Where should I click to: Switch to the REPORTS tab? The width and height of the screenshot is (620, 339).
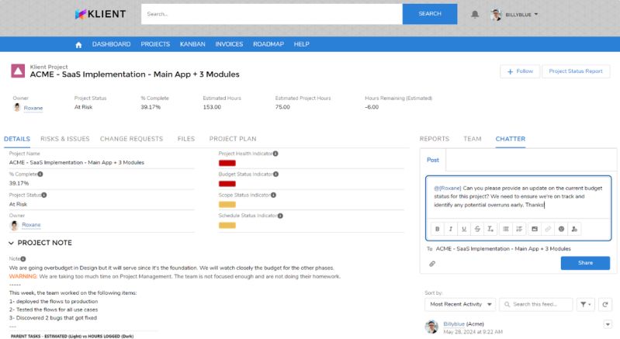tap(435, 139)
